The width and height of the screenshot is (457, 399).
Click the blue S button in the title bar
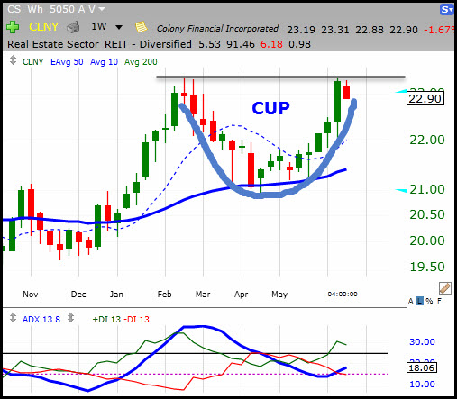447,10
